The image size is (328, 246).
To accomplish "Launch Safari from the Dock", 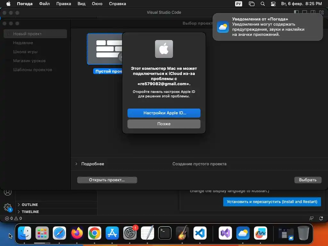I will pyautogui.click(x=59, y=233).
